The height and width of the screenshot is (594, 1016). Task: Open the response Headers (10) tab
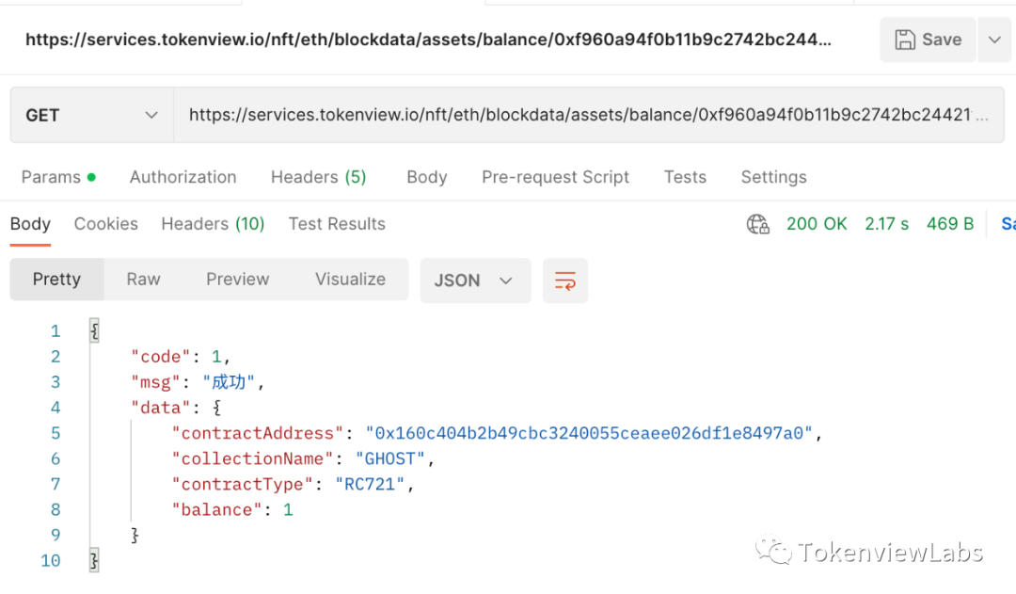(x=213, y=224)
